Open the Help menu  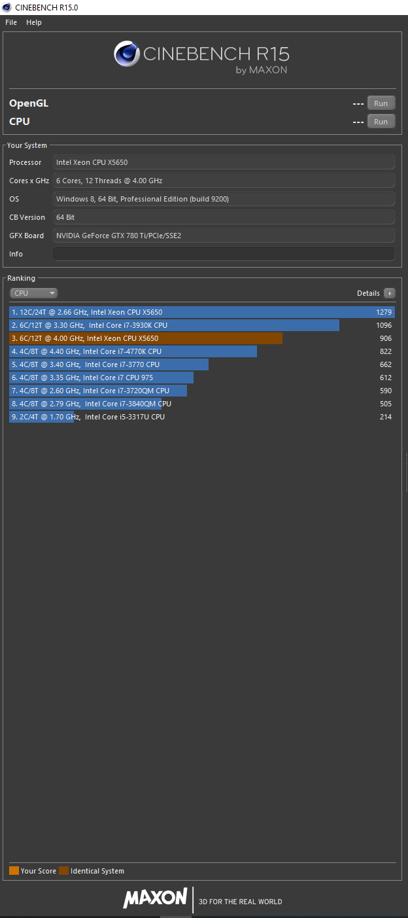pos(34,22)
